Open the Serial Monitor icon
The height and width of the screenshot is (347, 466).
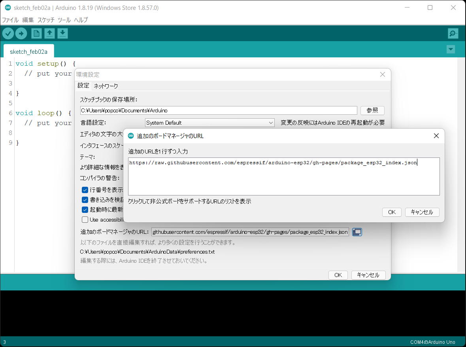453,33
